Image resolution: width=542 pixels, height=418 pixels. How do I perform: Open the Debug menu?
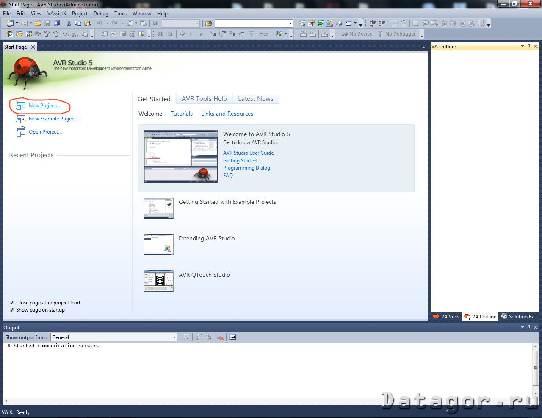pyautogui.click(x=101, y=13)
